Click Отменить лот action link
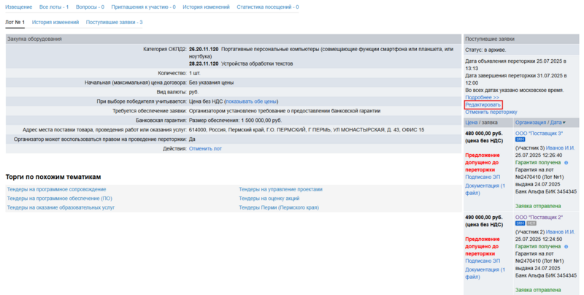The height and width of the screenshot is (295, 584). (x=205, y=148)
